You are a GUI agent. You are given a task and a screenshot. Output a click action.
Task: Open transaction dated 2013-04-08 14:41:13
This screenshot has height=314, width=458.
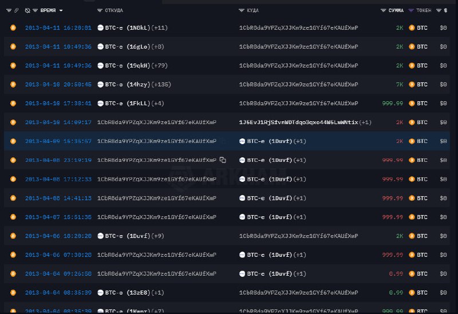(x=58, y=198)
